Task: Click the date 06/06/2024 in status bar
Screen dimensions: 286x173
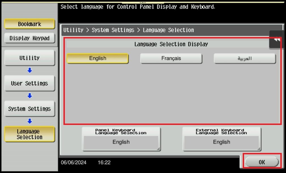Action: click(x=74, y=163)
